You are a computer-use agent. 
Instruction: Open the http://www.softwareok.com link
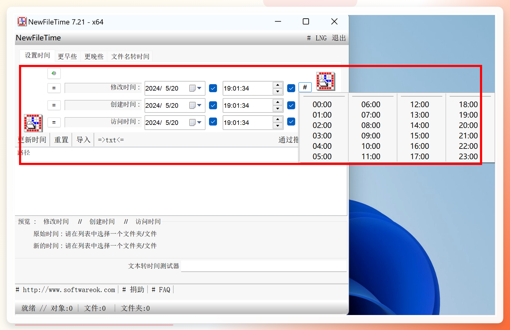pos(66,290)
